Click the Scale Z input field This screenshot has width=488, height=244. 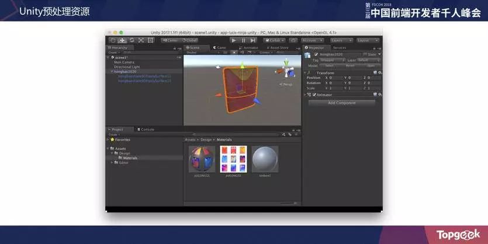(374, 88)
